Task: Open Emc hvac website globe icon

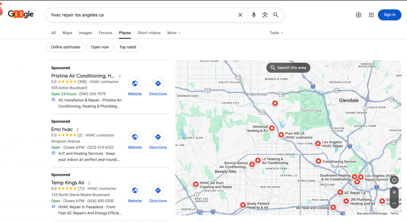Action: point(135,137)
